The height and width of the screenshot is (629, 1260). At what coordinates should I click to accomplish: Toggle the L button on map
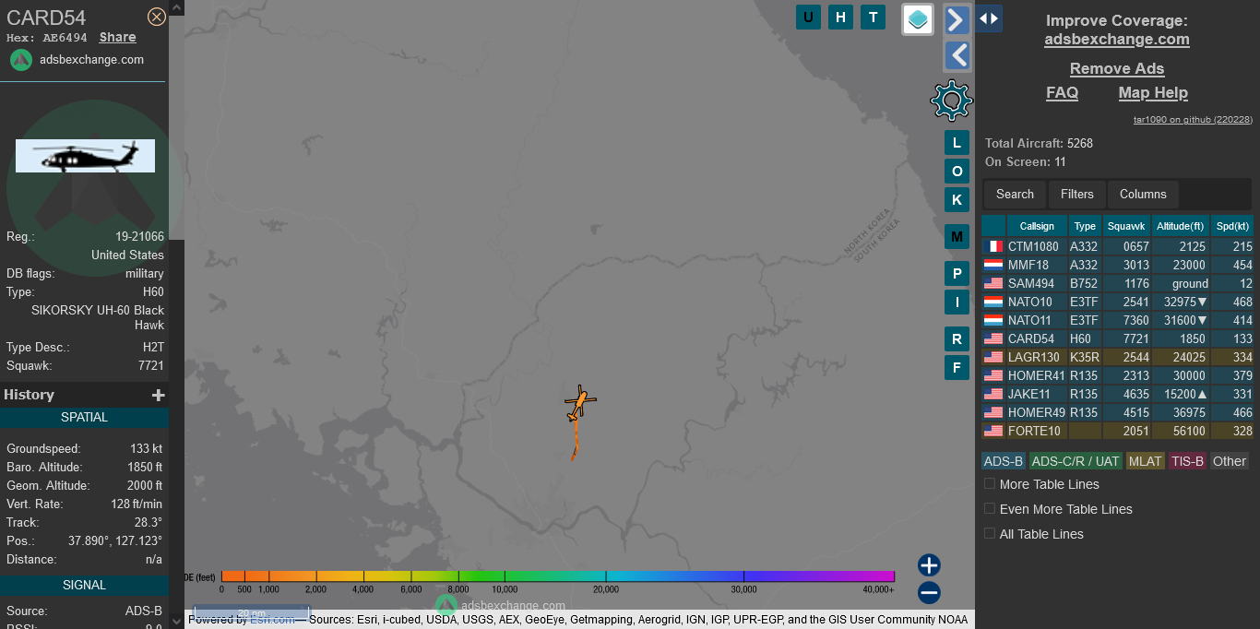click(957, 142)
